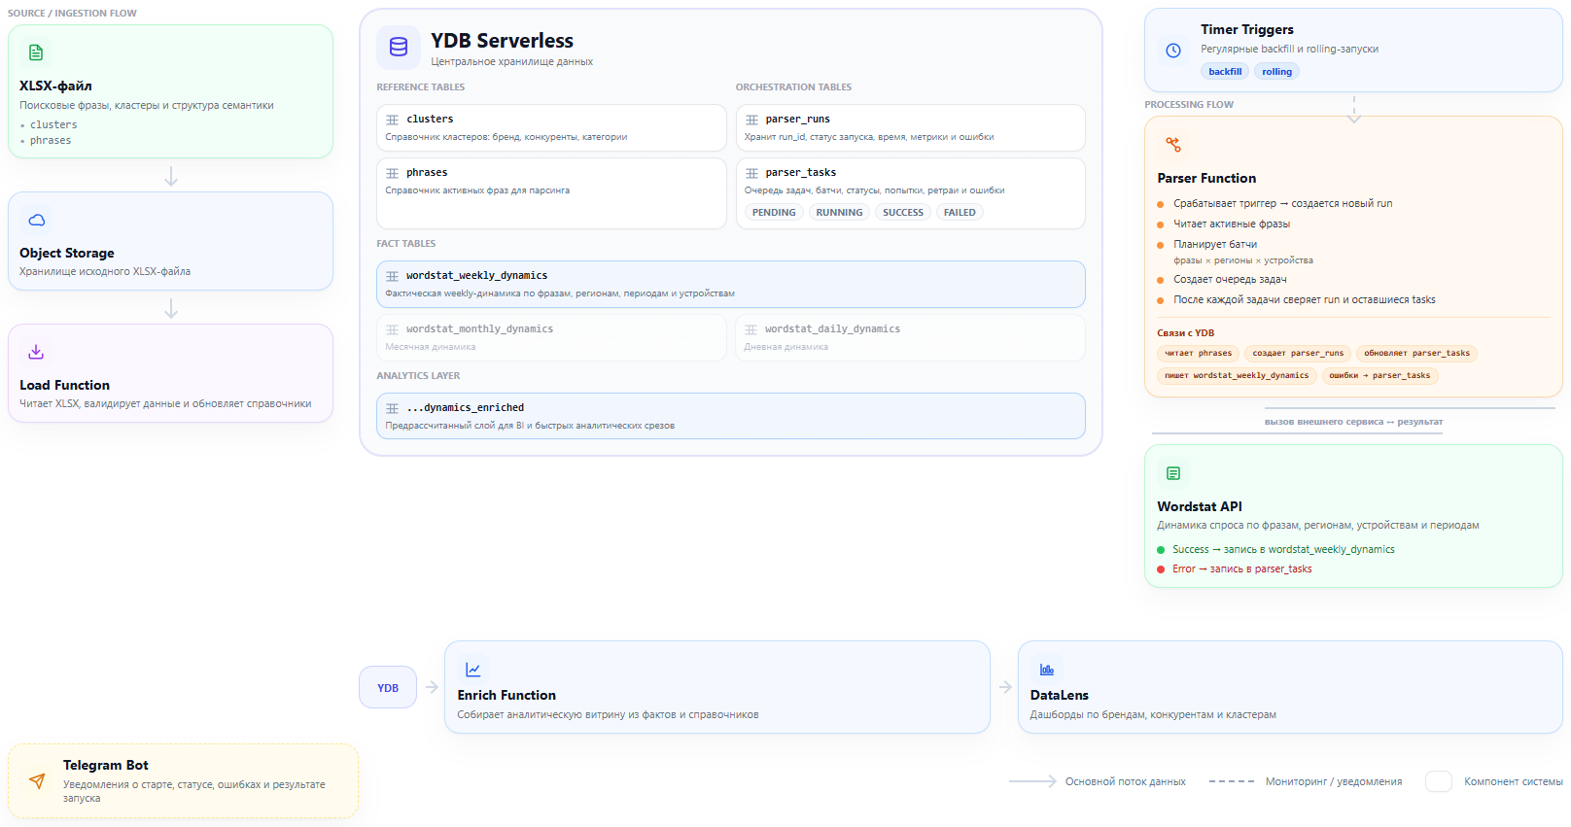Viewport: 1571px width, 827px height.
Task: Click the 'phrases' bullet in XLSX card
Action: click(51, 140)
